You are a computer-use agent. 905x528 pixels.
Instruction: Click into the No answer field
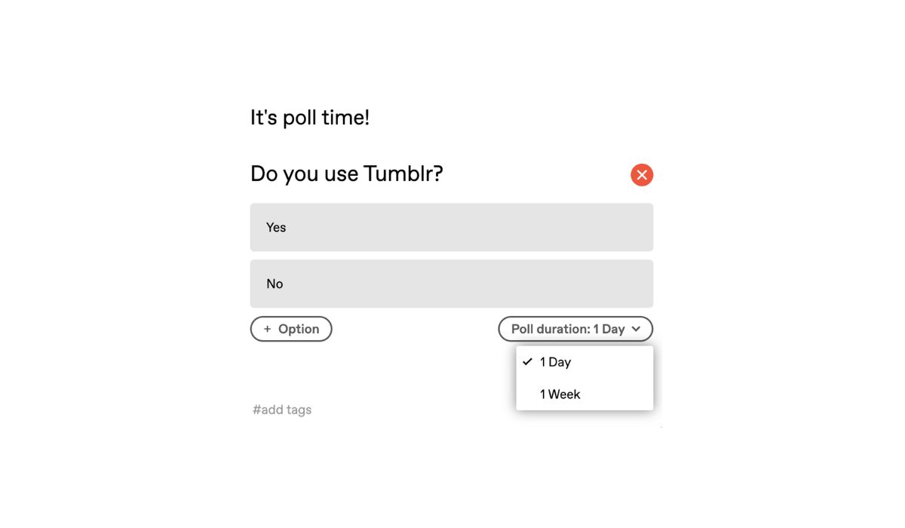pos(452,284)
